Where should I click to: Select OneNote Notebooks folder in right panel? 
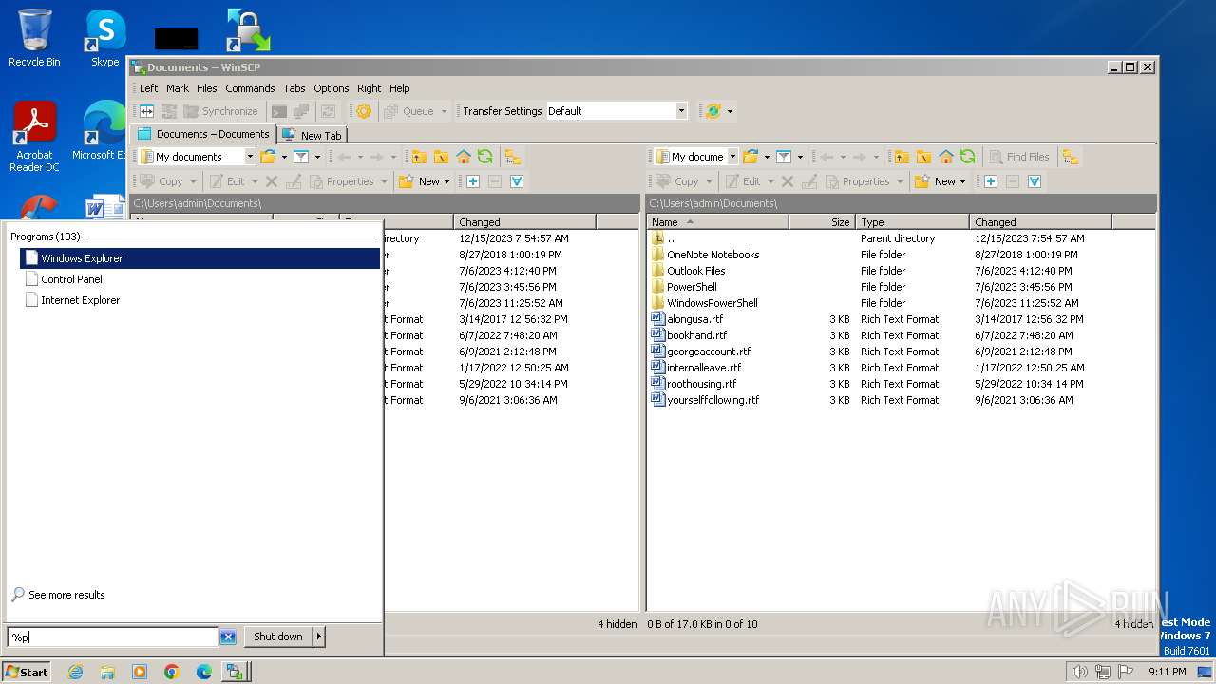coord(712,255)
